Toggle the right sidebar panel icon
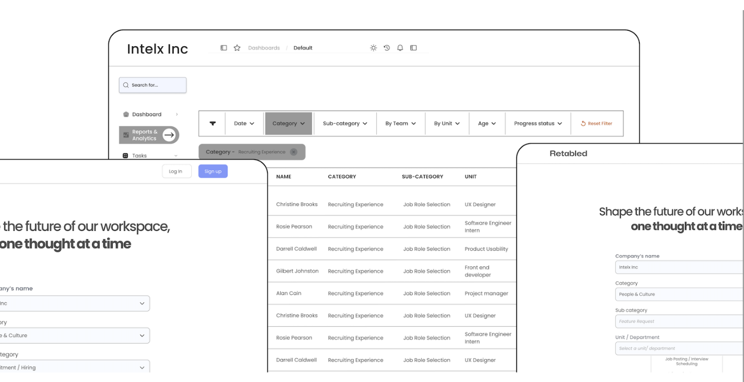 (413, 48)
